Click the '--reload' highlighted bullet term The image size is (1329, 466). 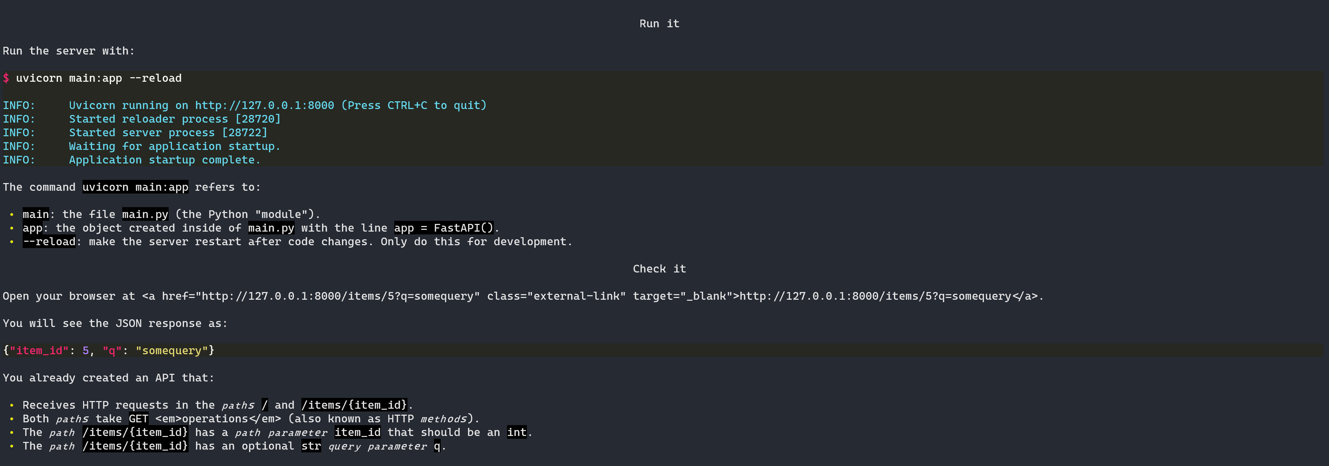click(x=49, y=242)
